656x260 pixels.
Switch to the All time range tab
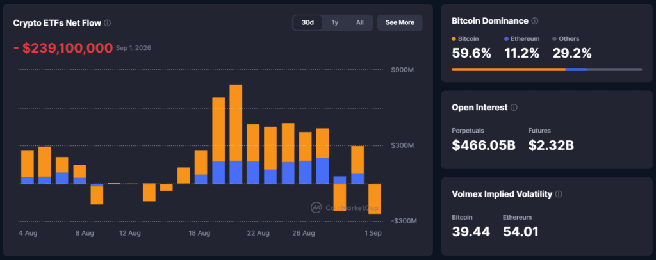point(360,22)
